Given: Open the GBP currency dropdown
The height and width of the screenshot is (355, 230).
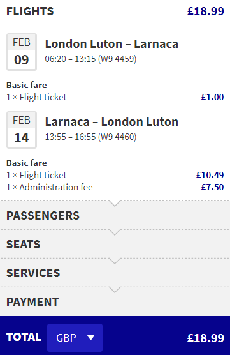Looking at the screenshot, I should 75,338.
